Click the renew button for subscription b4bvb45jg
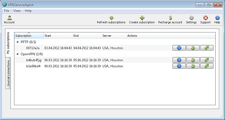 tap(193, 60)
